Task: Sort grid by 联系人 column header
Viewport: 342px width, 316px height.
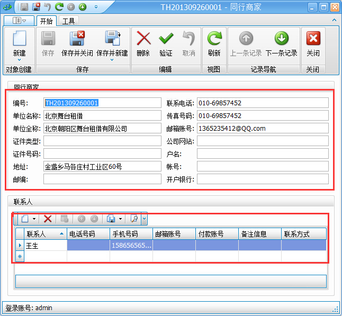Action: pos(42,234)
